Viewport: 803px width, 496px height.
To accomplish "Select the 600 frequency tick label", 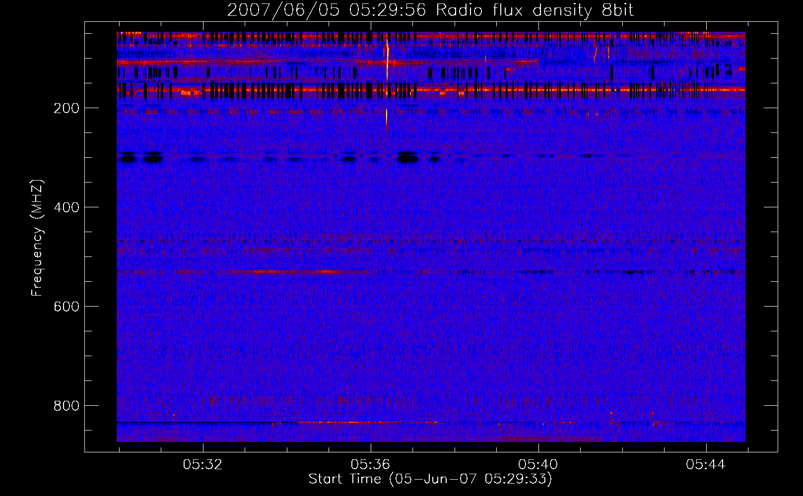I will click(x=67, y=307).
